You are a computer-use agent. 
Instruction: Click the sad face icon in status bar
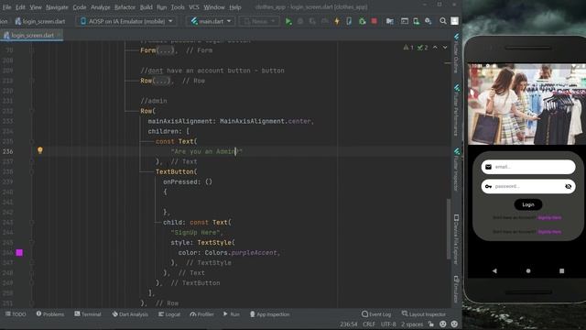pos(454,324)
